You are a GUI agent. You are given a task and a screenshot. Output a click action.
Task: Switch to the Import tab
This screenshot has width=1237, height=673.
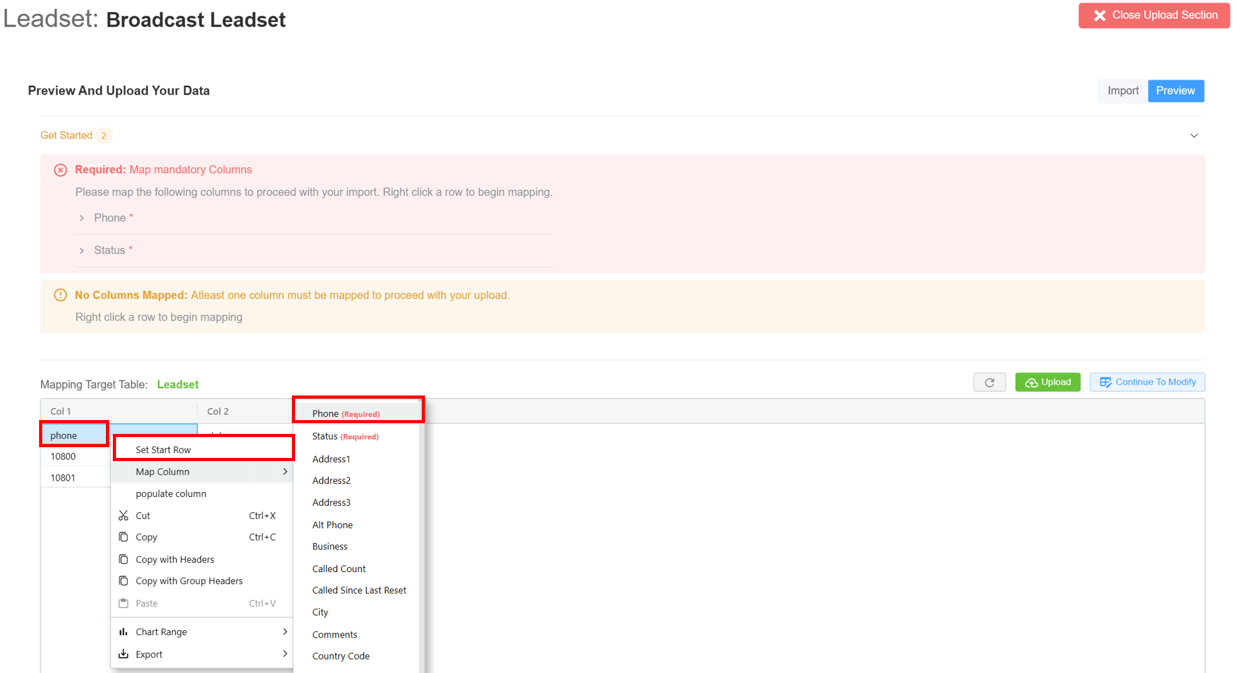tap(1122, 91)
